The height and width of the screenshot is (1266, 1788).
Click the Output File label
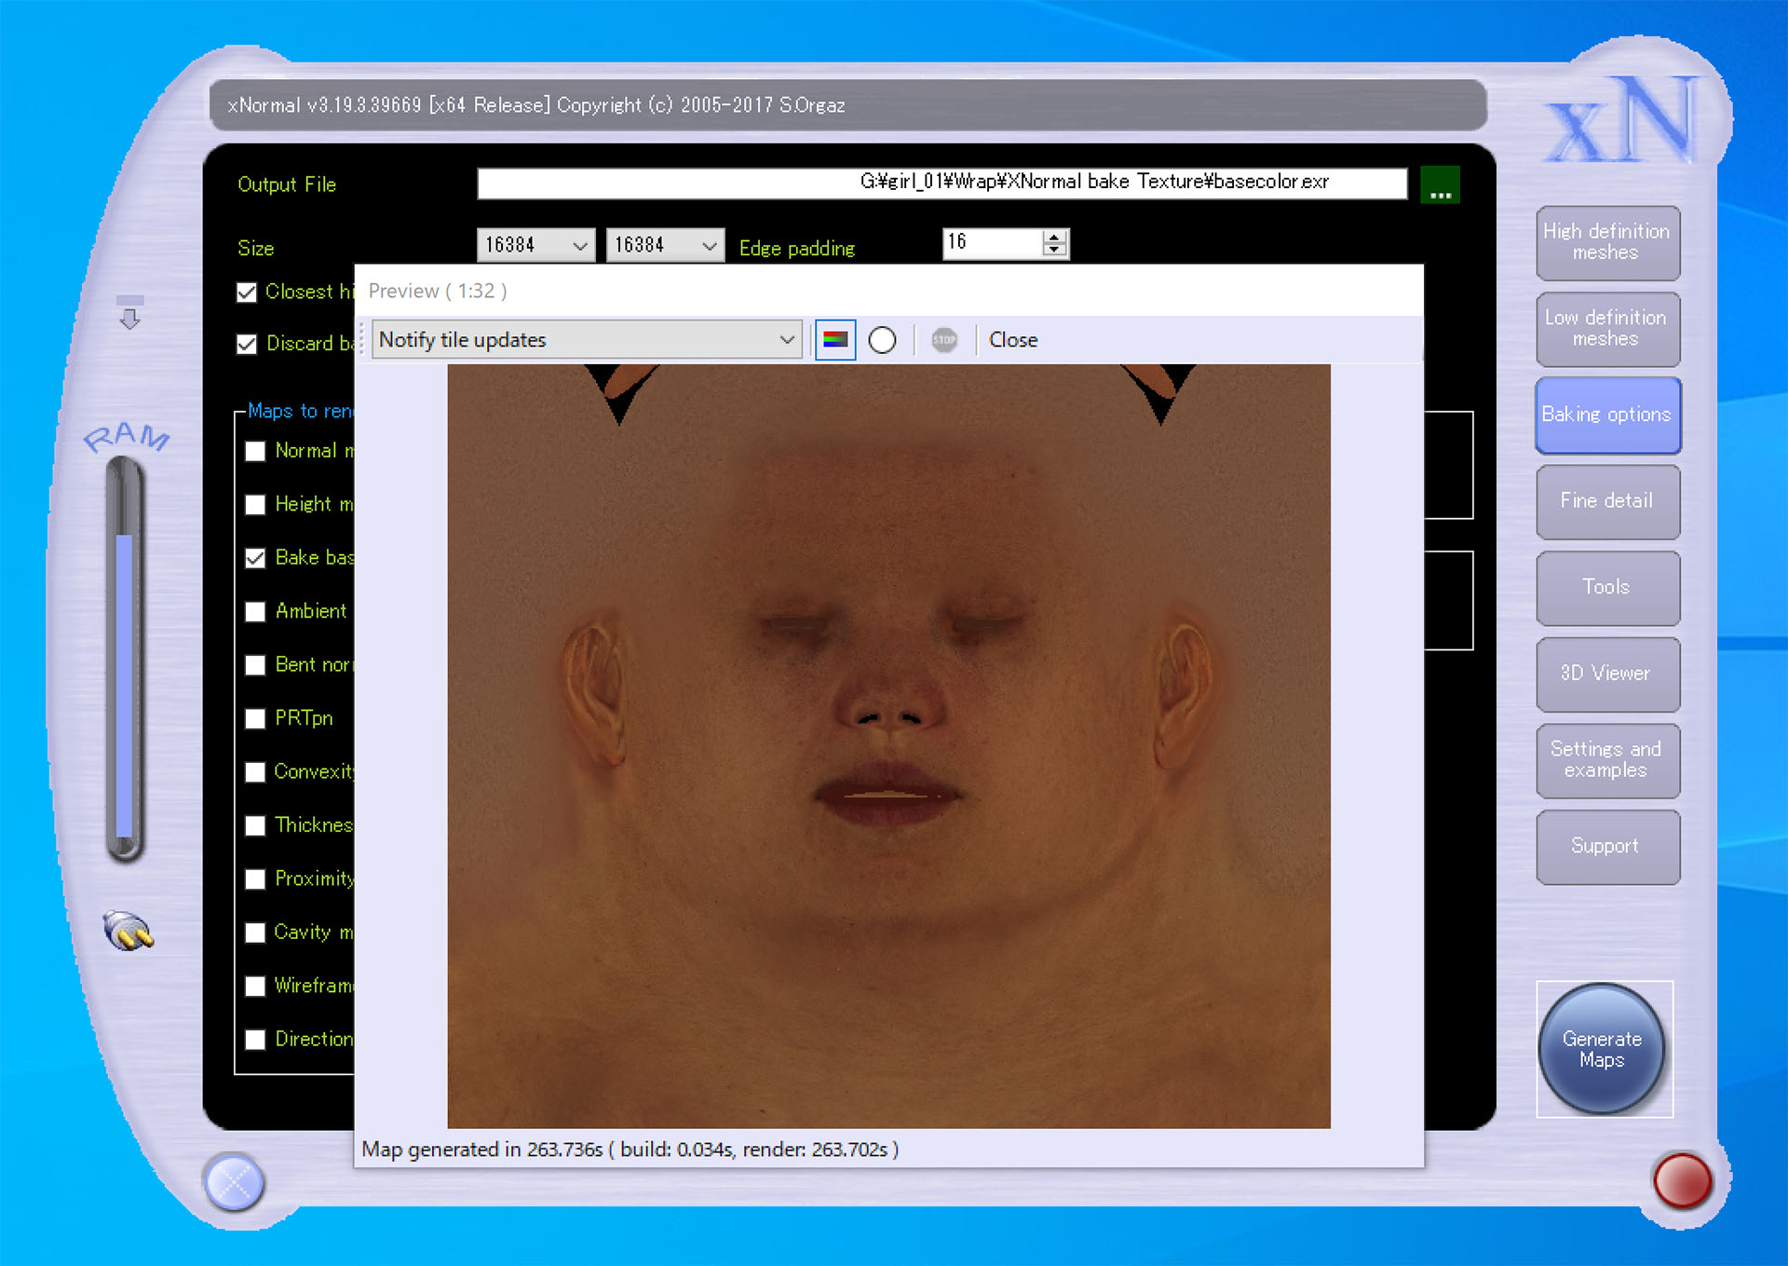pyautogui.click(x=287, y=184)
